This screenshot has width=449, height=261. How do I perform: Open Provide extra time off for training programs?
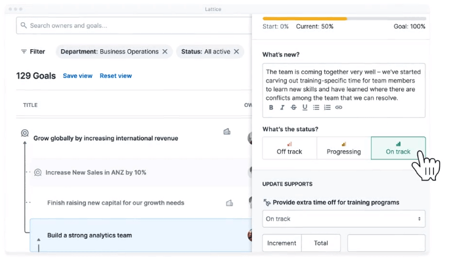[x=336, y=203]
